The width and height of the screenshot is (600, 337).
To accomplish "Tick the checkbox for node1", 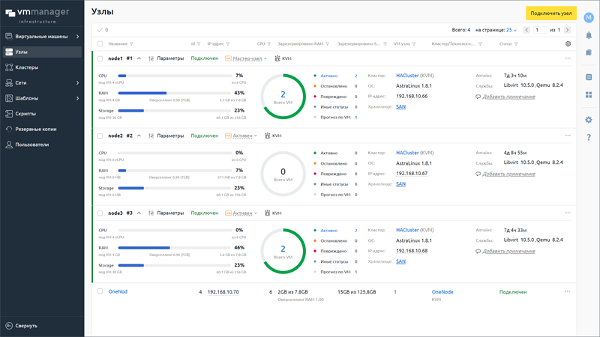I will 100,58.
